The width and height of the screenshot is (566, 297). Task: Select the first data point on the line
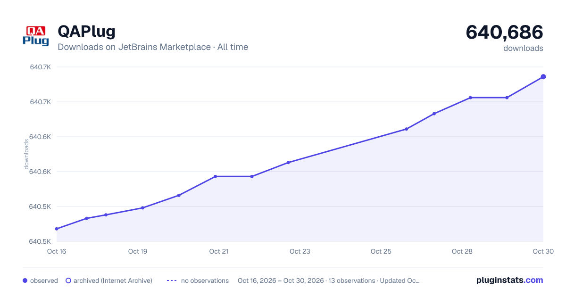[x=57, y=229]
